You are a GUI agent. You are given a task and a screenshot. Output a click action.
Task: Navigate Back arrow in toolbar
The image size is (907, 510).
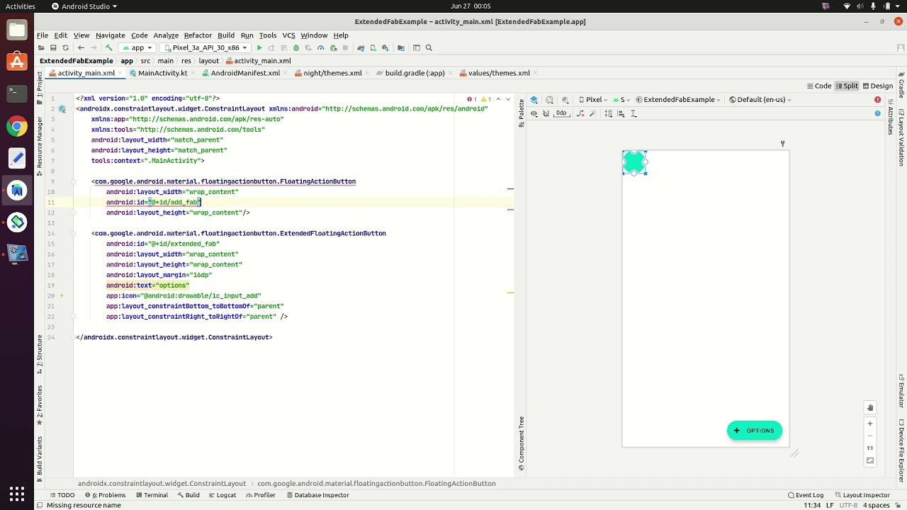click(81, 48)
